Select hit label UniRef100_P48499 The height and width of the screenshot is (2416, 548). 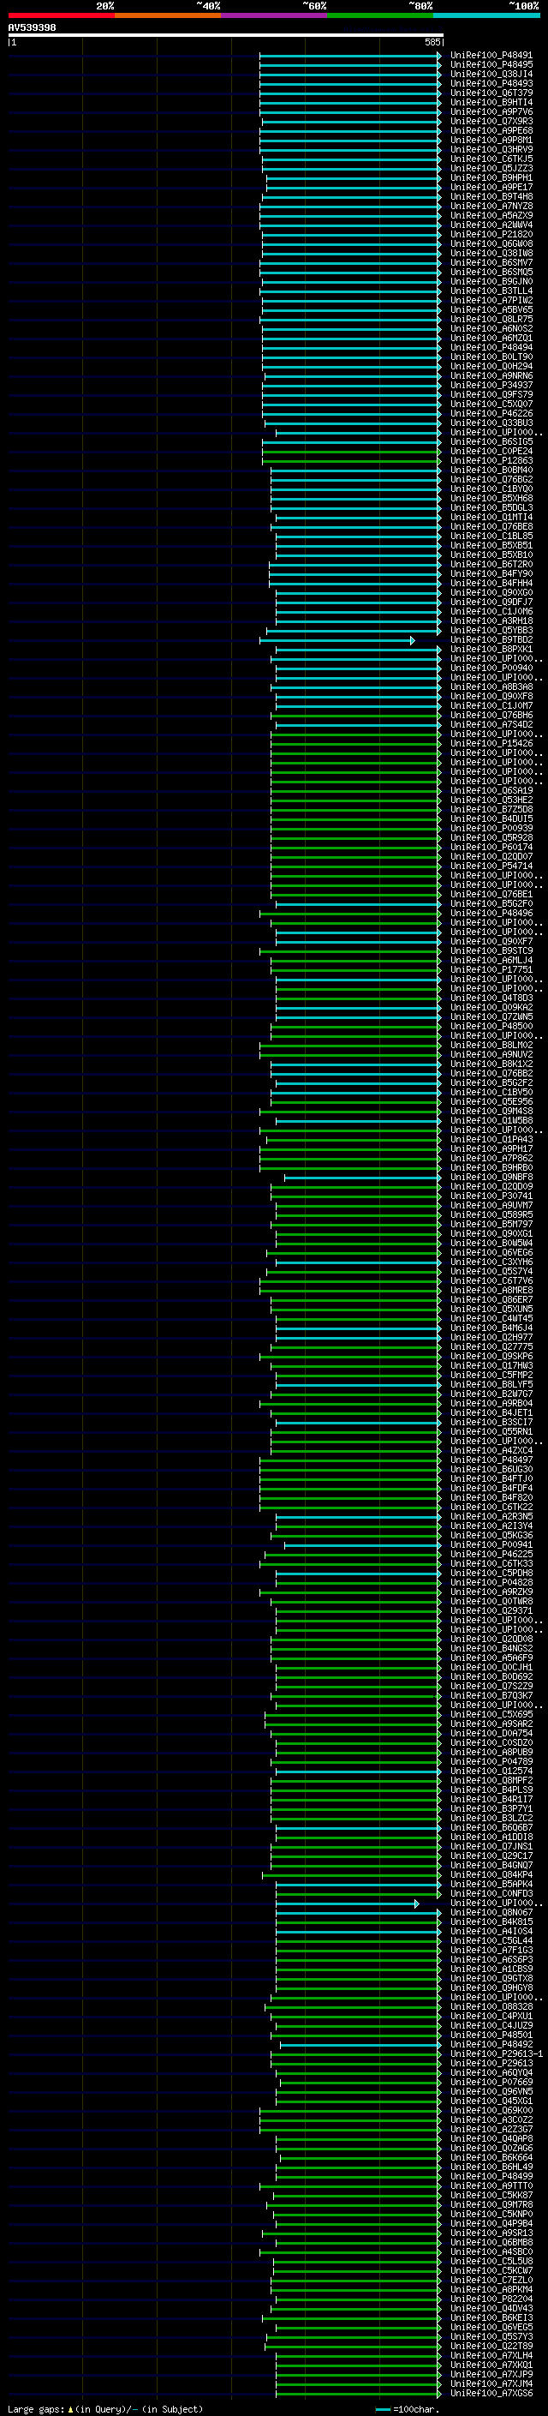[x=491, y=2176]
